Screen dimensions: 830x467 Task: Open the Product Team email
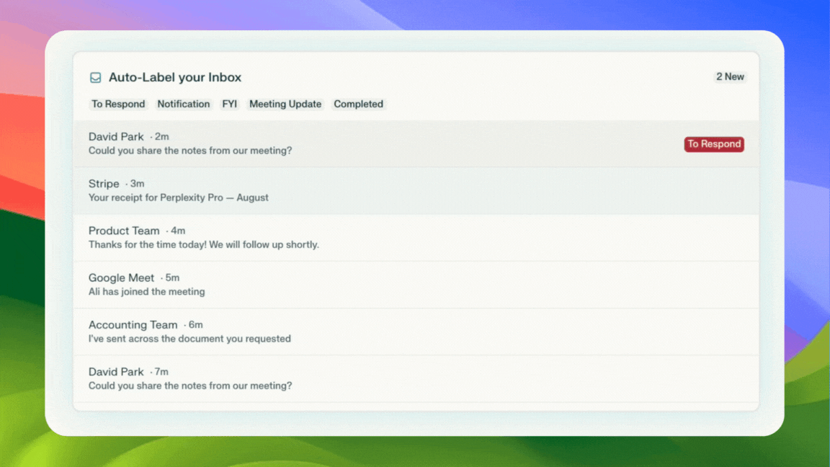[416, 238]
